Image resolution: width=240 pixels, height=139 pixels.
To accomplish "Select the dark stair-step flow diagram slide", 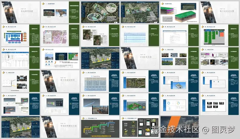I will click(x=100, y=127).
